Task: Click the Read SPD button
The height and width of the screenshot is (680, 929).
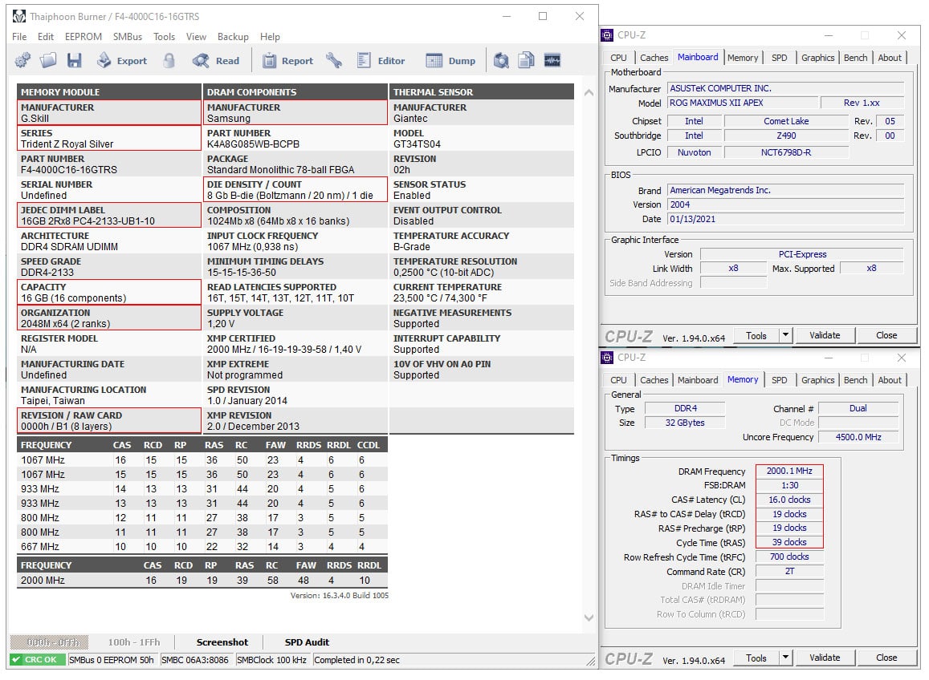Action: click(216, 60)
